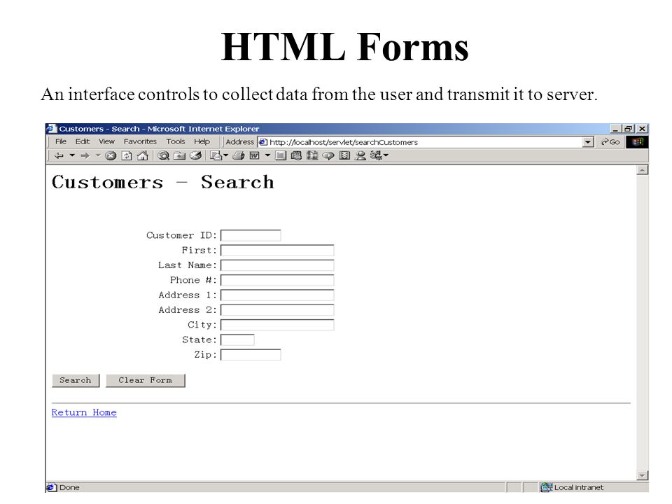Image resolution: width=672 pixels, height=504 pixels.
Task: Open the Mail envelope toolbar icon
Action: [216, 155]
